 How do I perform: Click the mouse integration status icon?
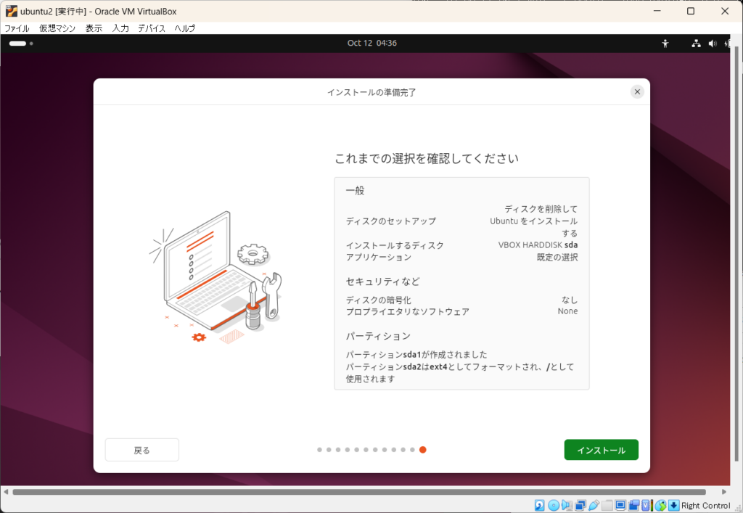(x=660, y=506)
